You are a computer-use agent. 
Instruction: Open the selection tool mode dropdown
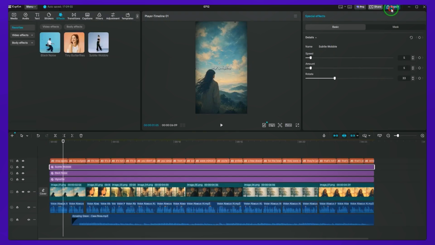[27, 136]
